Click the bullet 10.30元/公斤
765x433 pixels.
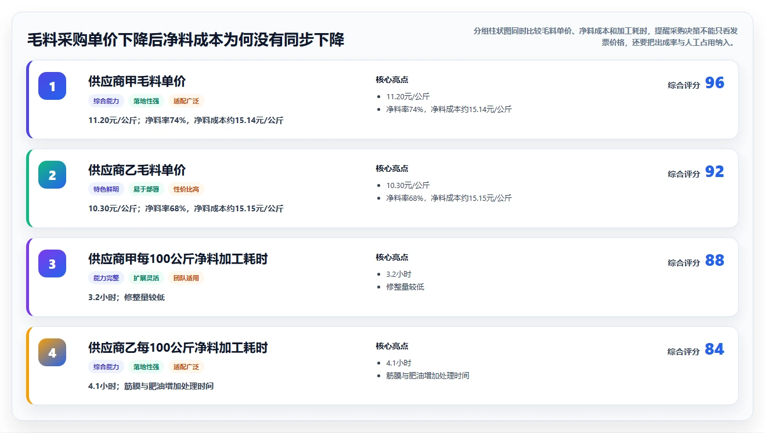point(408,185)
